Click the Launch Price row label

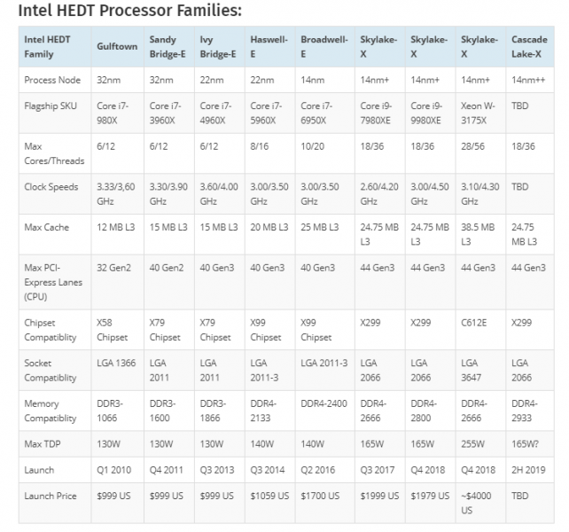(53, 494)
